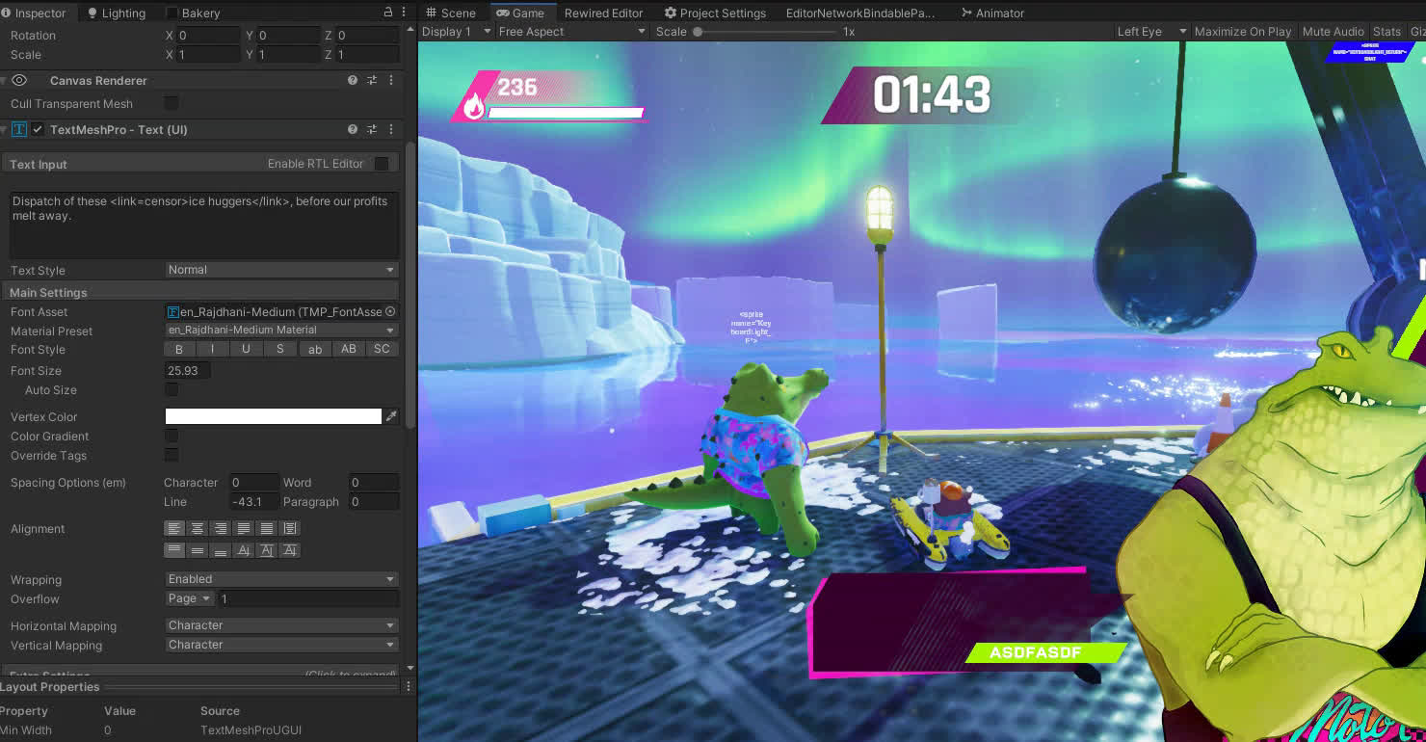1426x742 pixels.
Task: Open the TextMeshPro component help reference
Action: [353, 129]
